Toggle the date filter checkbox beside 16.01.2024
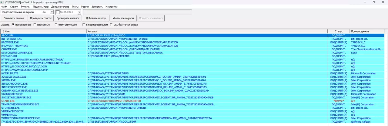The width and height of the screenshot is (388, 126). (58, 12)
